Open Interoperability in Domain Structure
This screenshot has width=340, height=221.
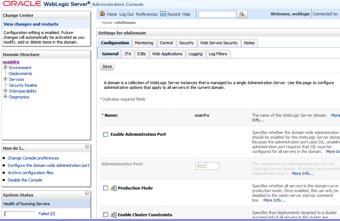click(x=23, y=91)
